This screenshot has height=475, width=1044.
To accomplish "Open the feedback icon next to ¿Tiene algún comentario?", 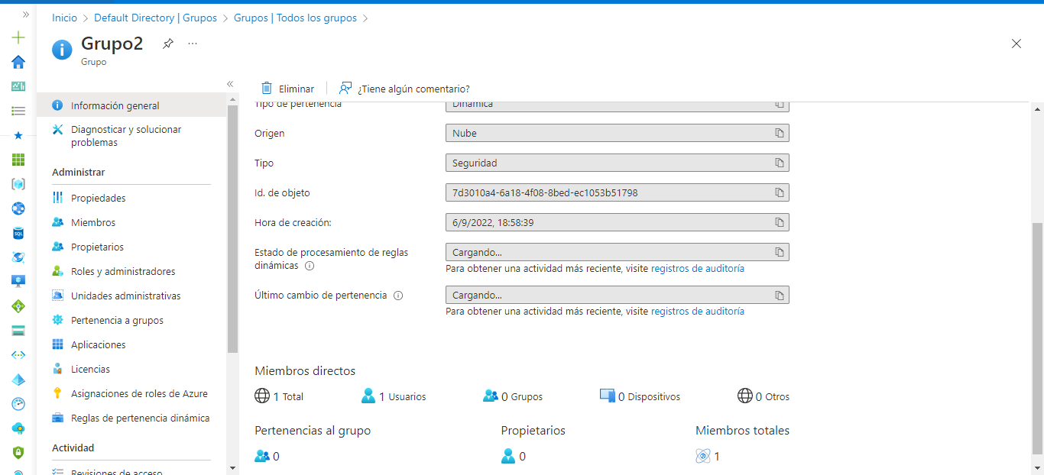I will pos(346,88).
